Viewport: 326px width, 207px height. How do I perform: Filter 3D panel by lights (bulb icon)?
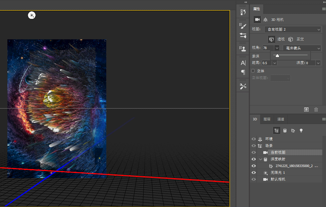(x=301, y=130)
